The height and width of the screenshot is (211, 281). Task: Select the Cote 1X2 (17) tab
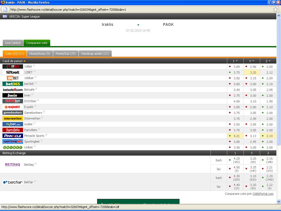15,54
